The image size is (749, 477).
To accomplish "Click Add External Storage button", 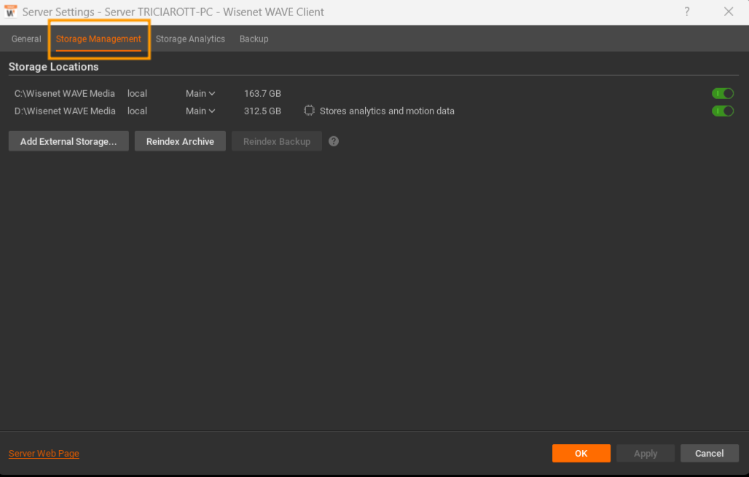I will tap(68, 141).
